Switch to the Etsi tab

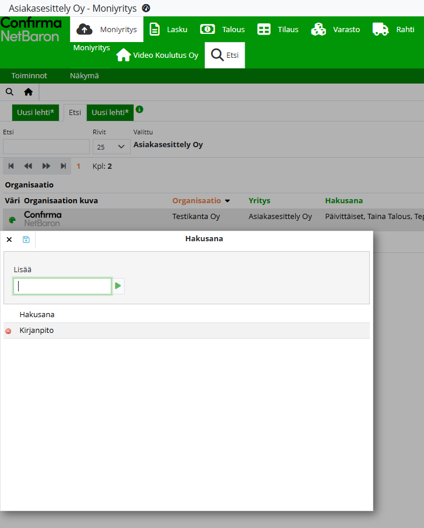coord(75,113)
